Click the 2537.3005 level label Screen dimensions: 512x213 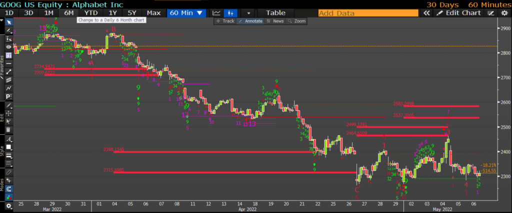[x=403, y=115]
